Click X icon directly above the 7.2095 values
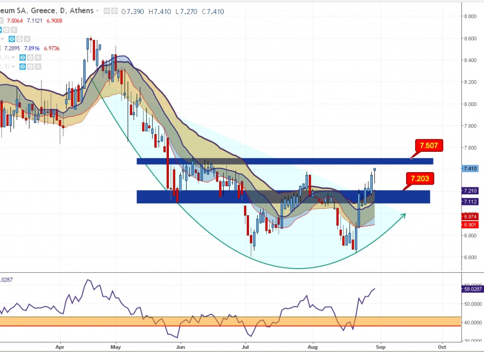Screen dimensions: 484x352 27,39
